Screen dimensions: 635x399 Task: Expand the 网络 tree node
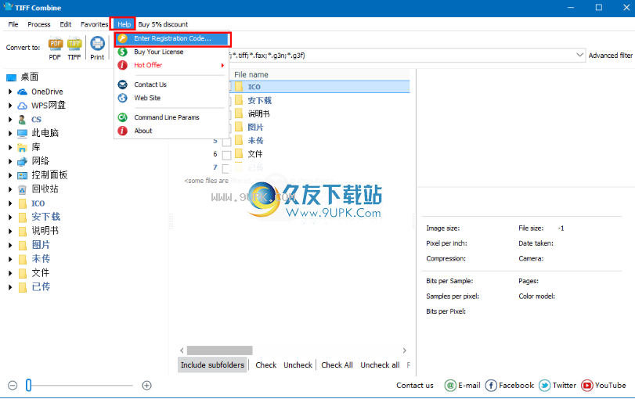pos(10,161)
